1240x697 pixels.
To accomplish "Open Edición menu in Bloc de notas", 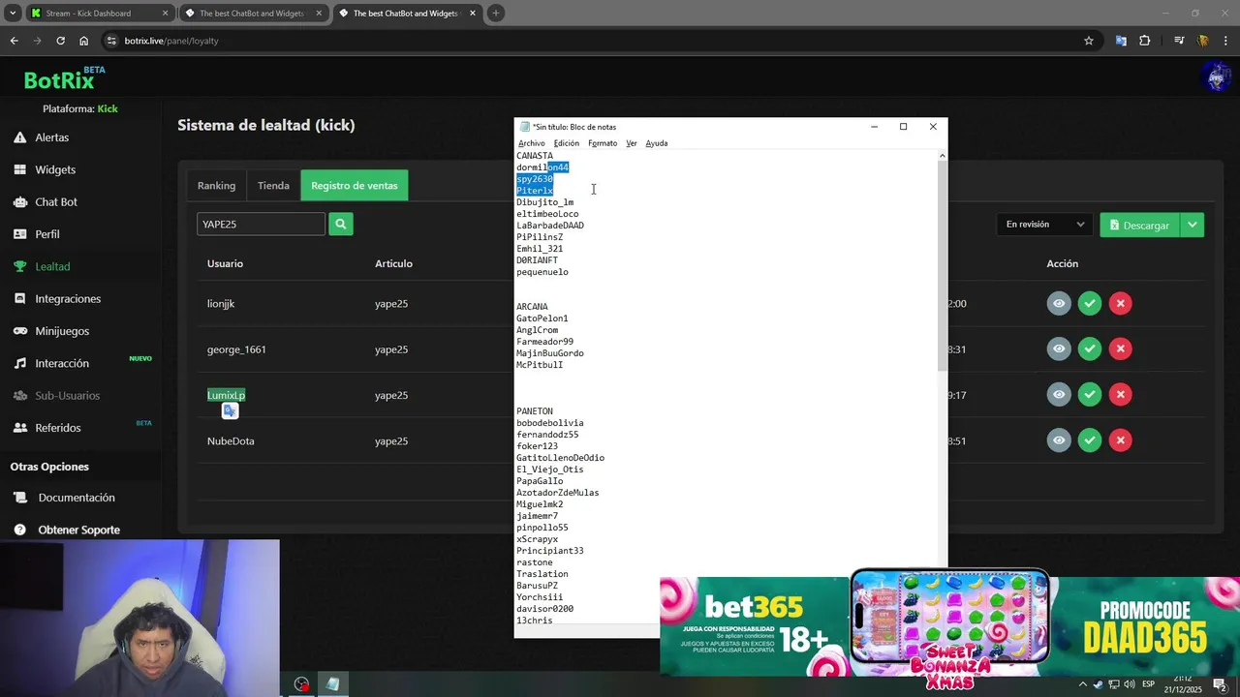I will click(567, 143).
